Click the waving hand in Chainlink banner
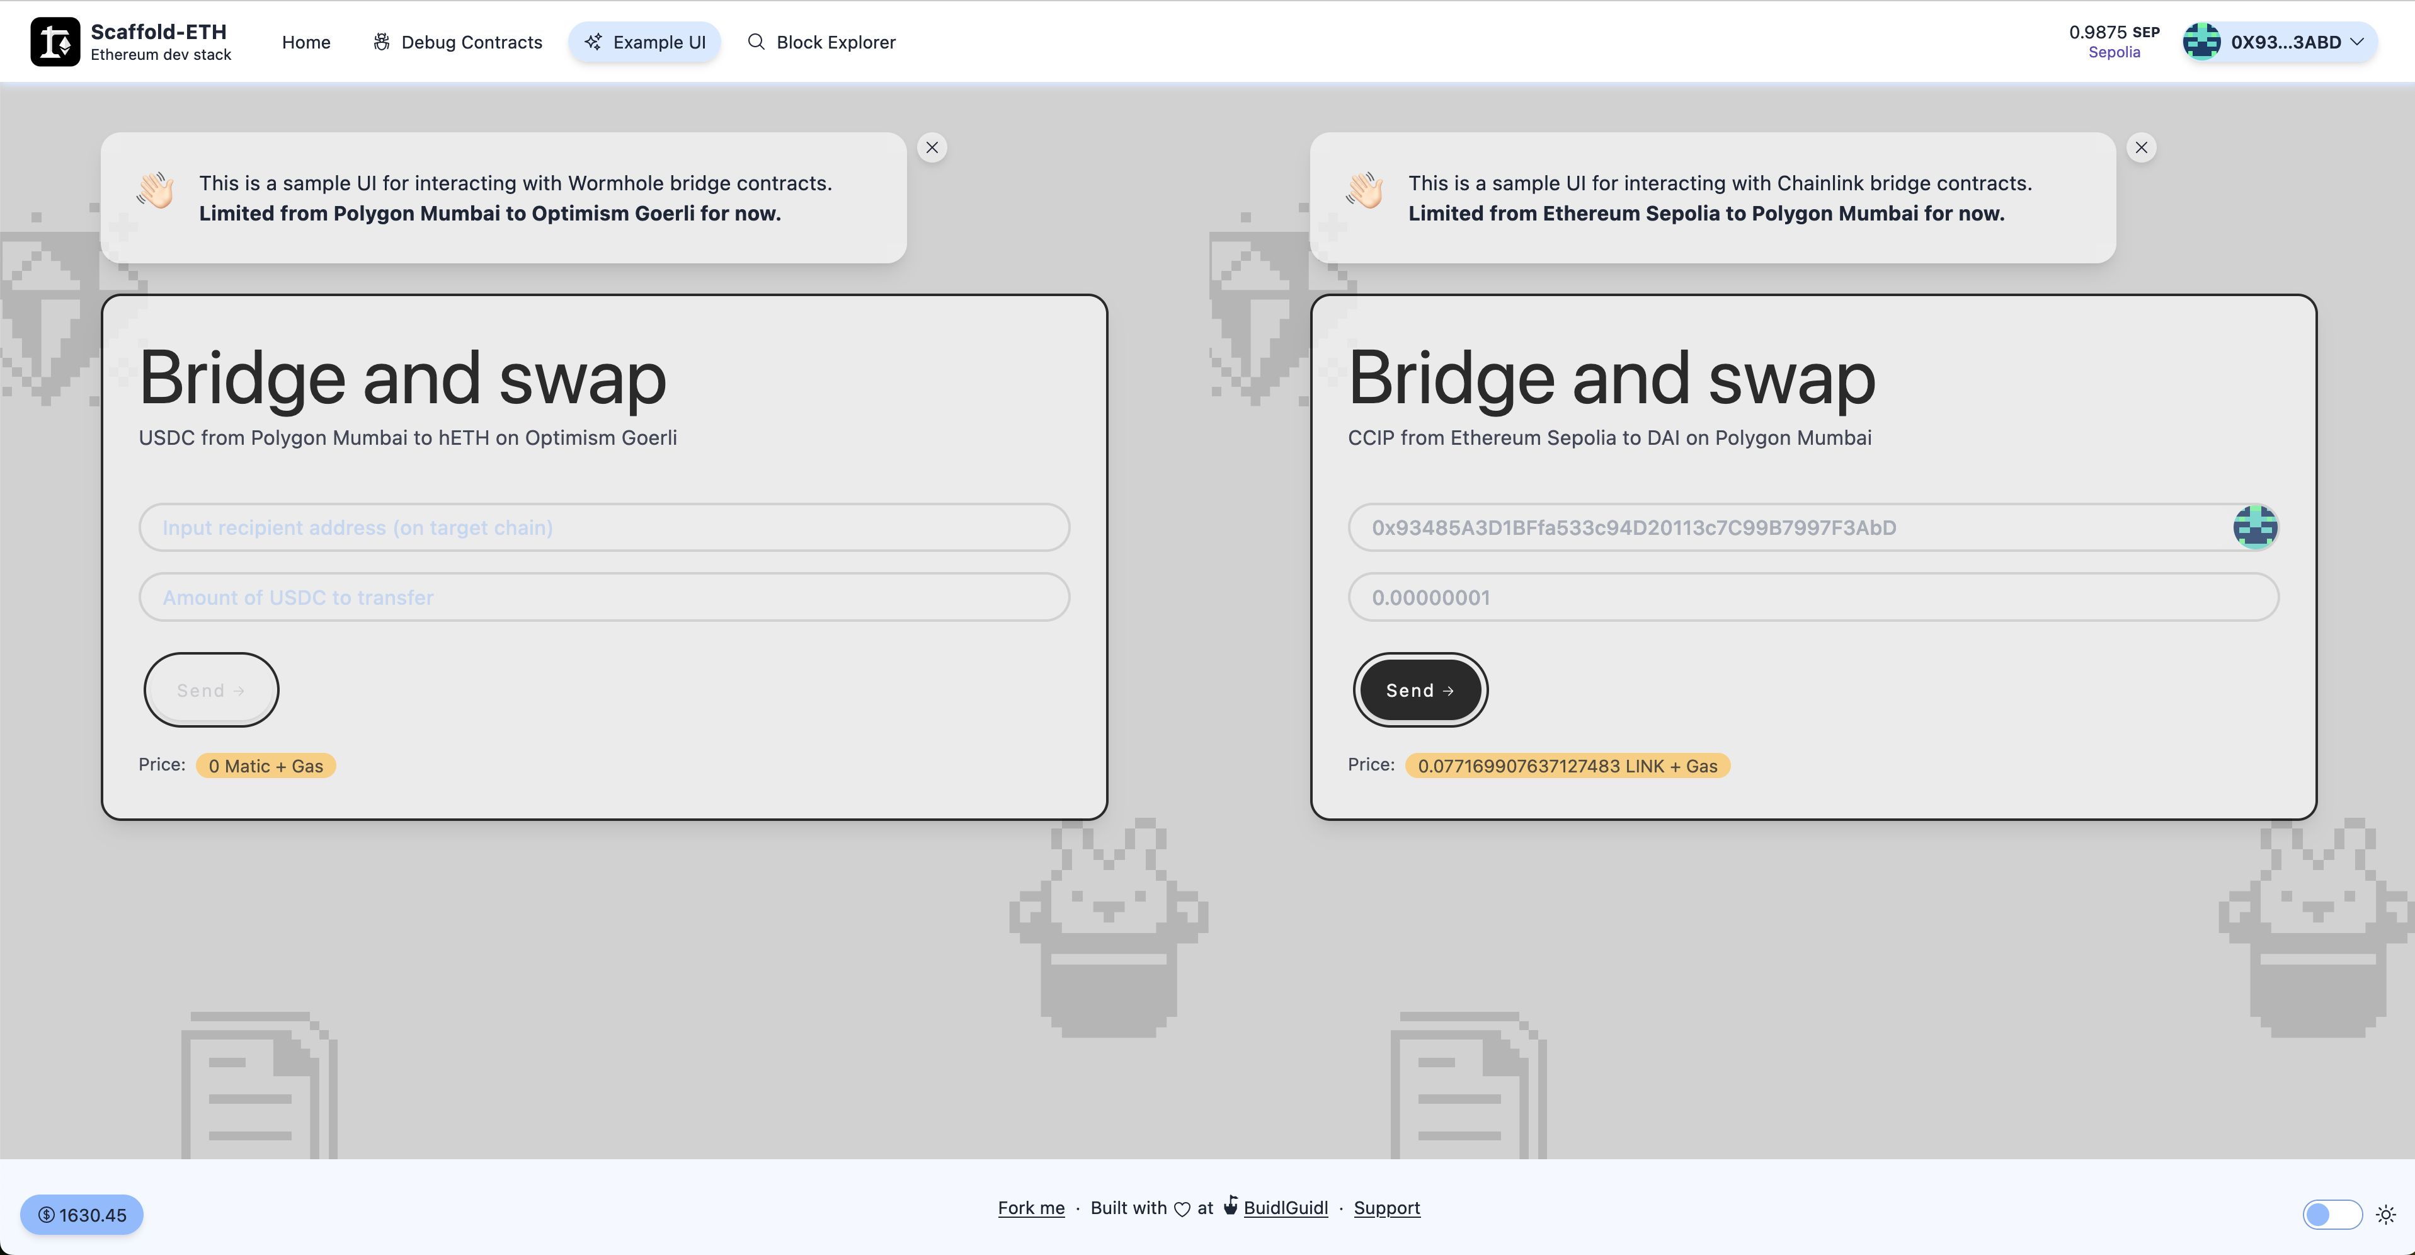2415x1255 pixels. coord(1365,190)
